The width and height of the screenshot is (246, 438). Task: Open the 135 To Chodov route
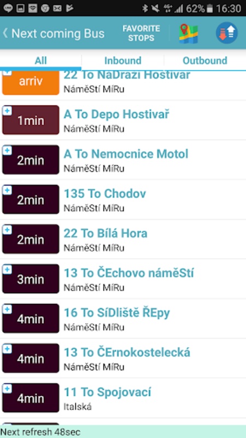click(x=105, y=194)
